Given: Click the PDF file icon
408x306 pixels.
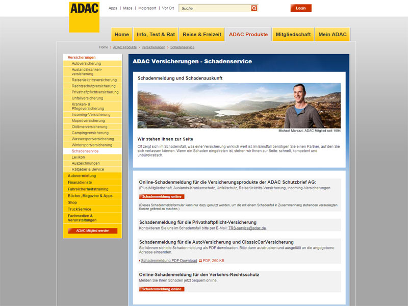Looking at the screenshot, I should (x=200, y=261).
